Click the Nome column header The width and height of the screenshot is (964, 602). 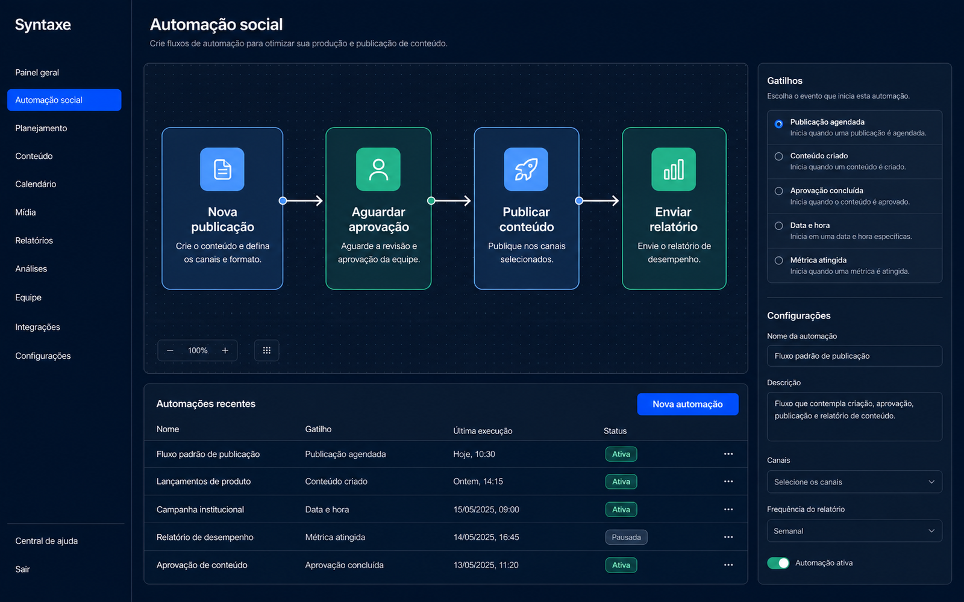pos(167,429)
